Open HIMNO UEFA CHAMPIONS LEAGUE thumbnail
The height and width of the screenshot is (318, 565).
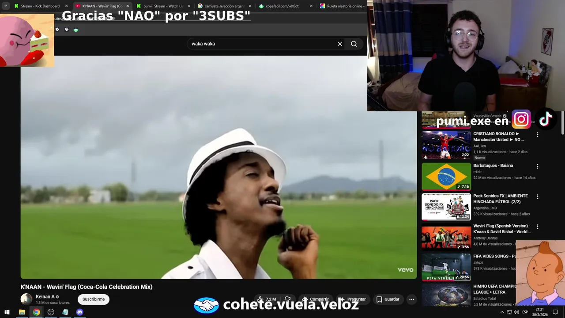coord(446,295)
